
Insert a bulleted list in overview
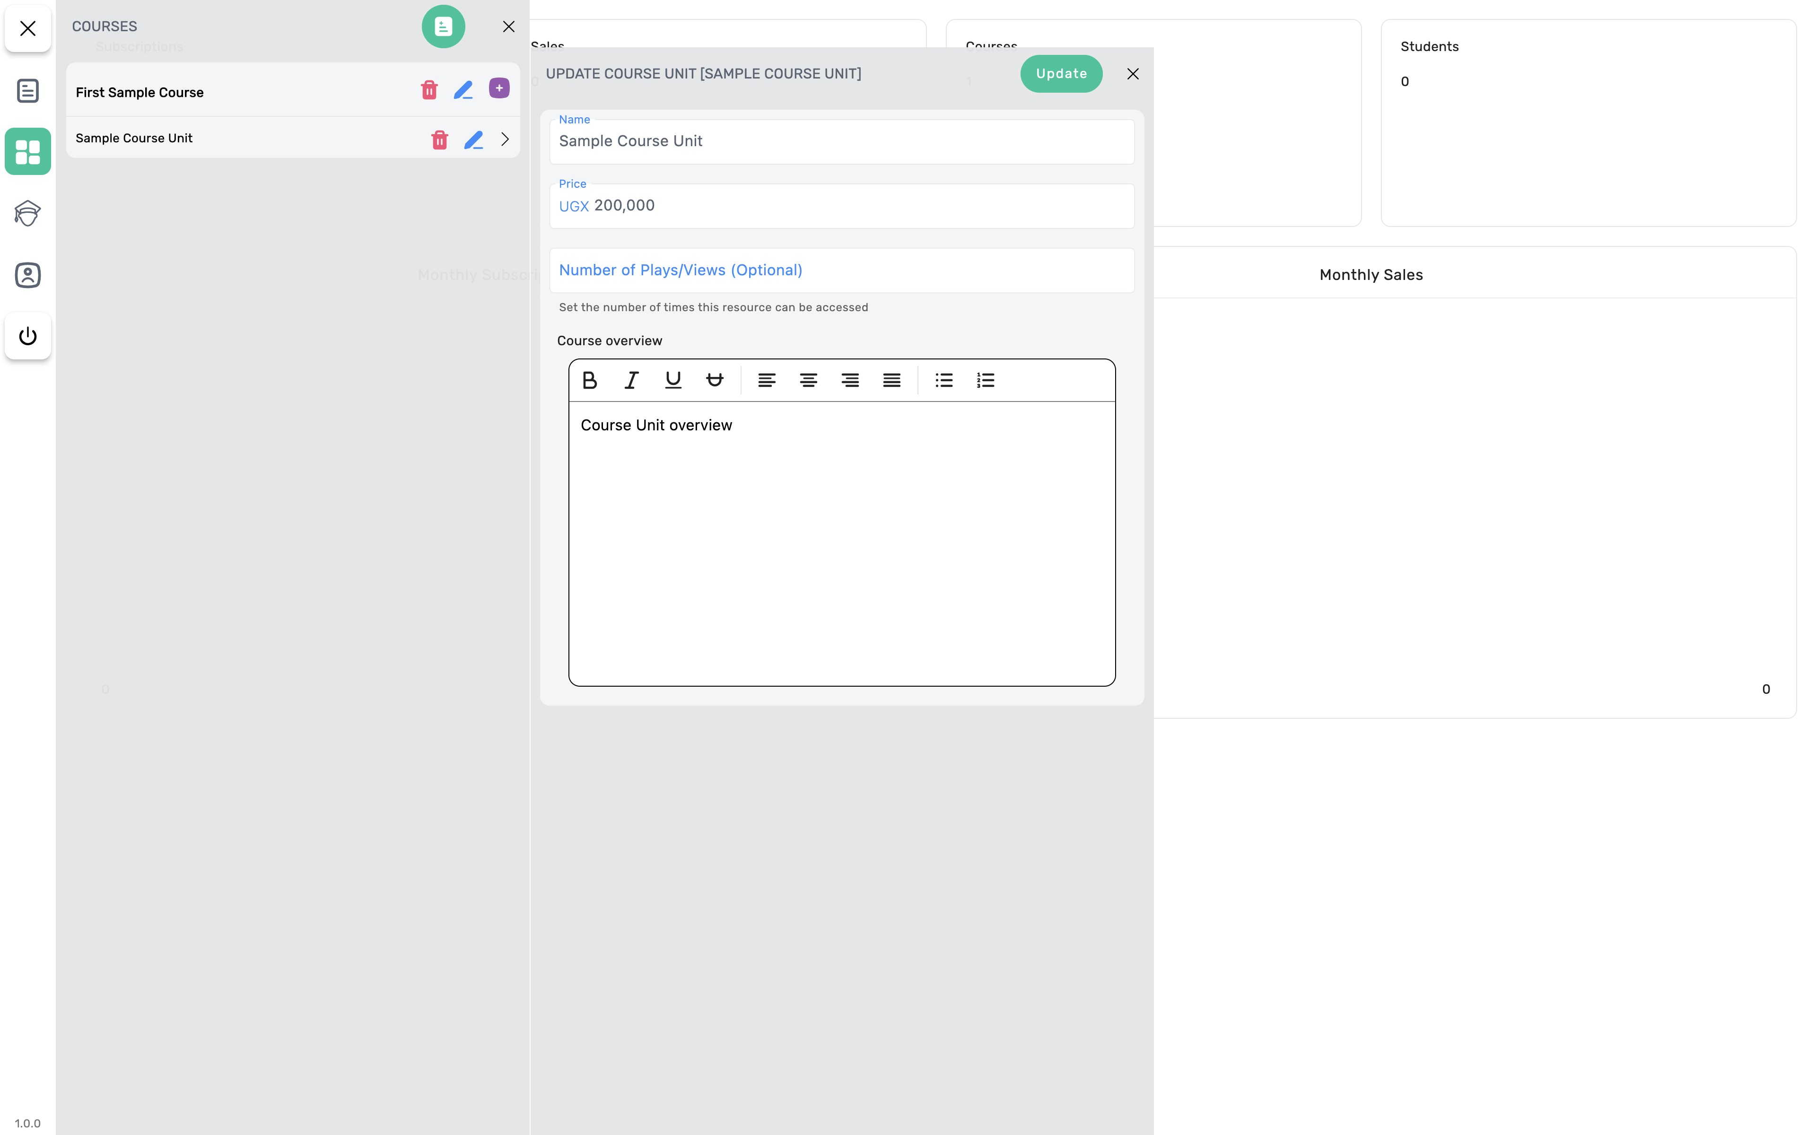pos(944,381)
